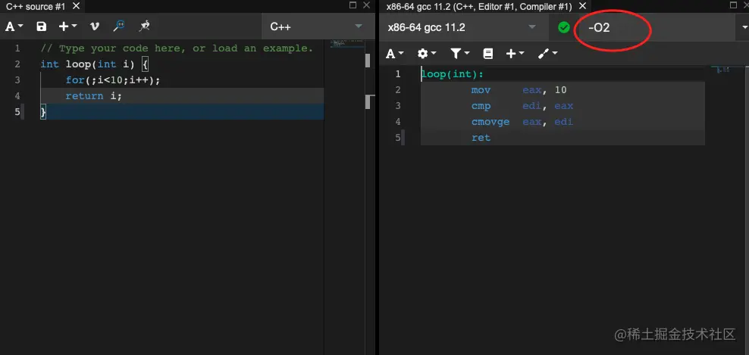Close the C++ source #1 tab

point(76,5)
